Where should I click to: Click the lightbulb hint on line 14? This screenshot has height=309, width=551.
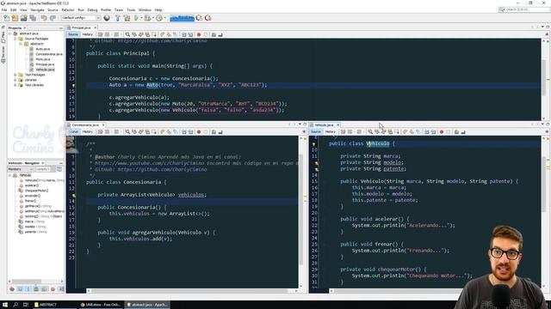73,85
